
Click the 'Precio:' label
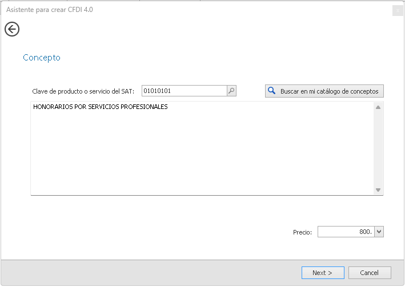[x=302, y=232]
